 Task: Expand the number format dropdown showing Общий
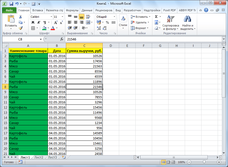(114, 17)
